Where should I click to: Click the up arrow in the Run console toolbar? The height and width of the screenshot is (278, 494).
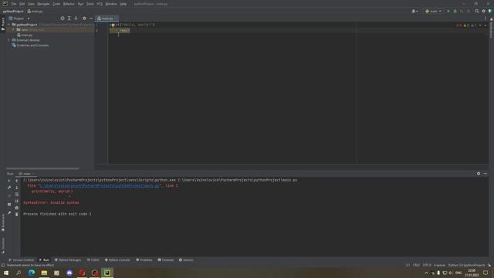coord(17,181)
